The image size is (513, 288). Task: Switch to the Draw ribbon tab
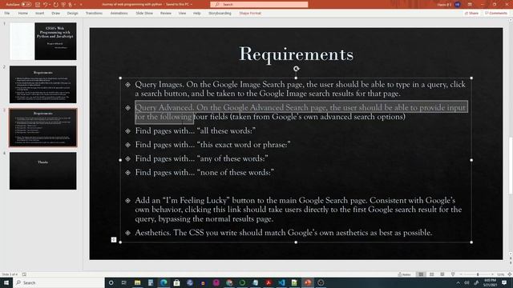(x=55, y=14)
